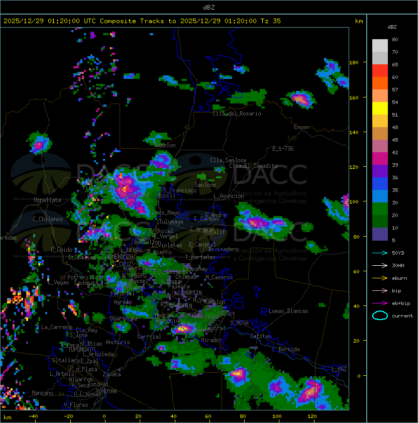Click the L_Dormida place label
The image size is (418, 423).
pos(286,349)
